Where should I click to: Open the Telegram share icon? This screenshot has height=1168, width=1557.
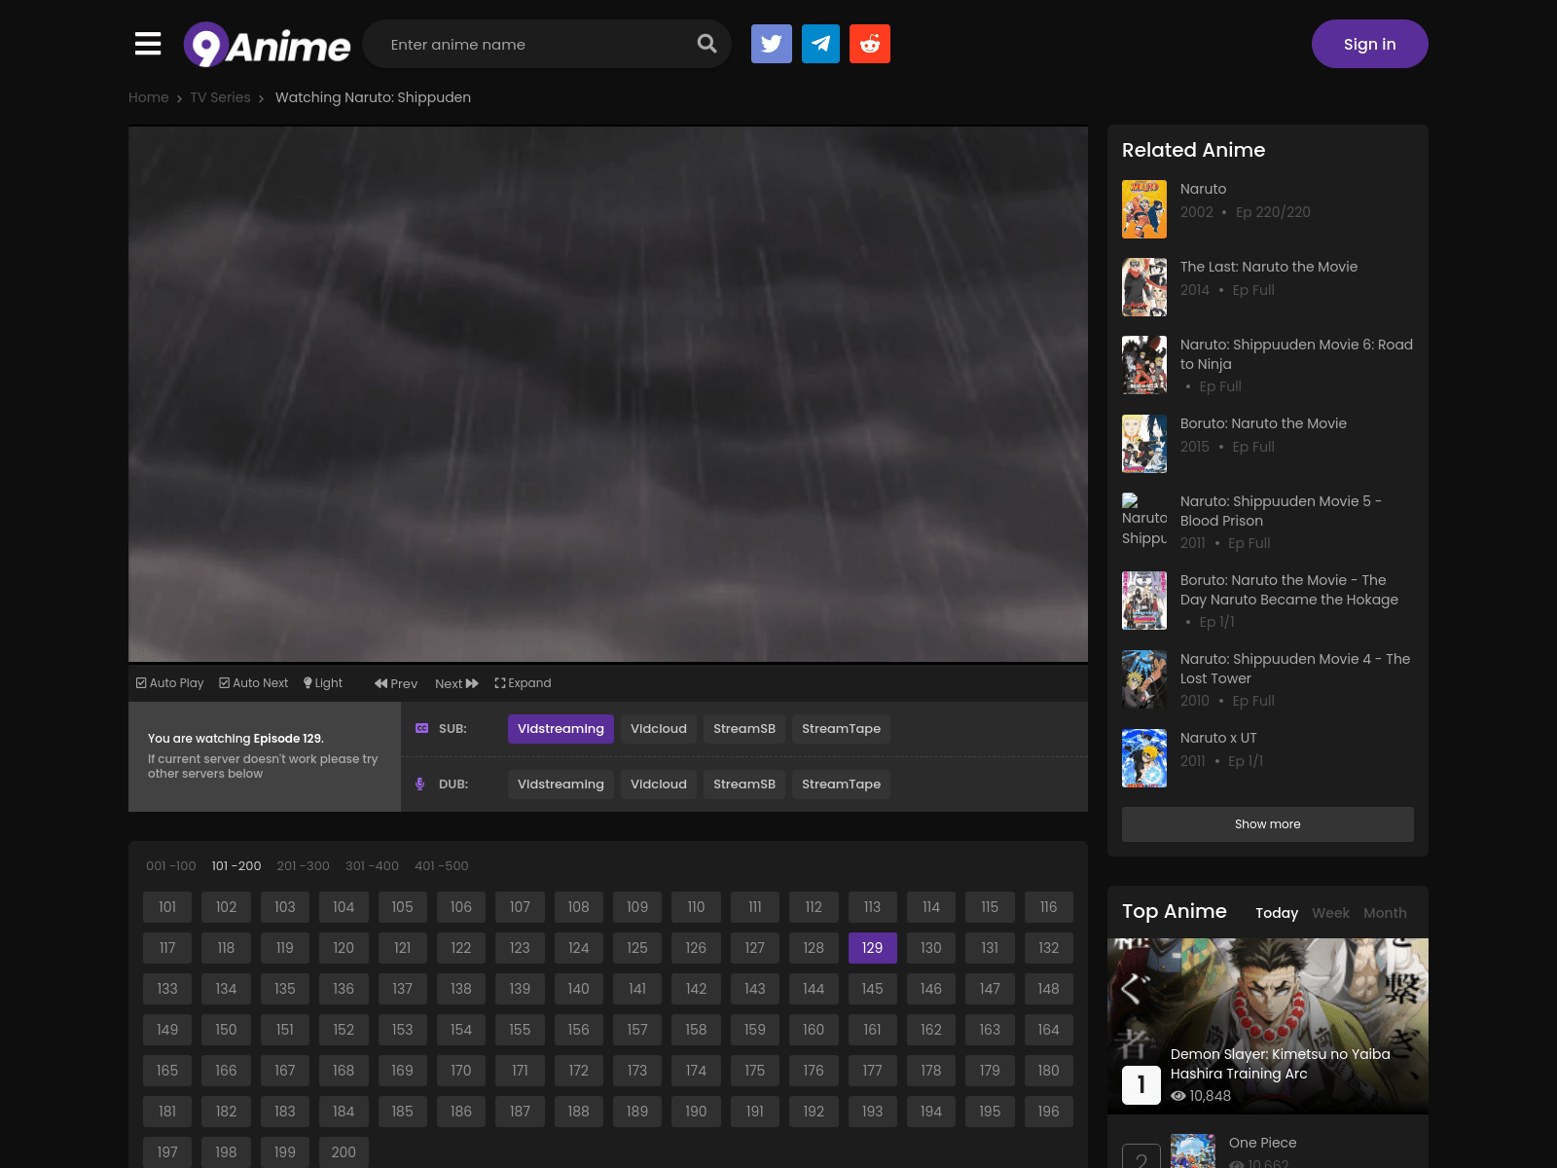(x=820, y=44)
